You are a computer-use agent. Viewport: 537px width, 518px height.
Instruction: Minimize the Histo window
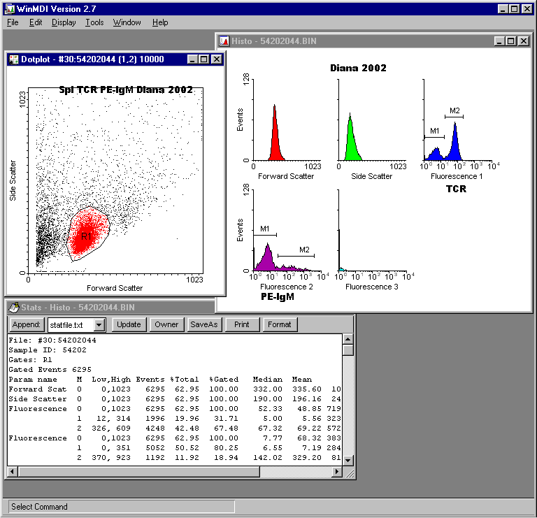pos(499,41)
